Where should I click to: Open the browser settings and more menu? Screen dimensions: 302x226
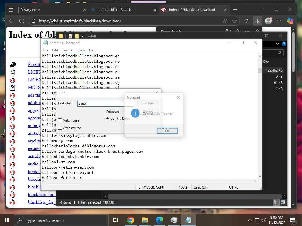click(x=279, y=21)
